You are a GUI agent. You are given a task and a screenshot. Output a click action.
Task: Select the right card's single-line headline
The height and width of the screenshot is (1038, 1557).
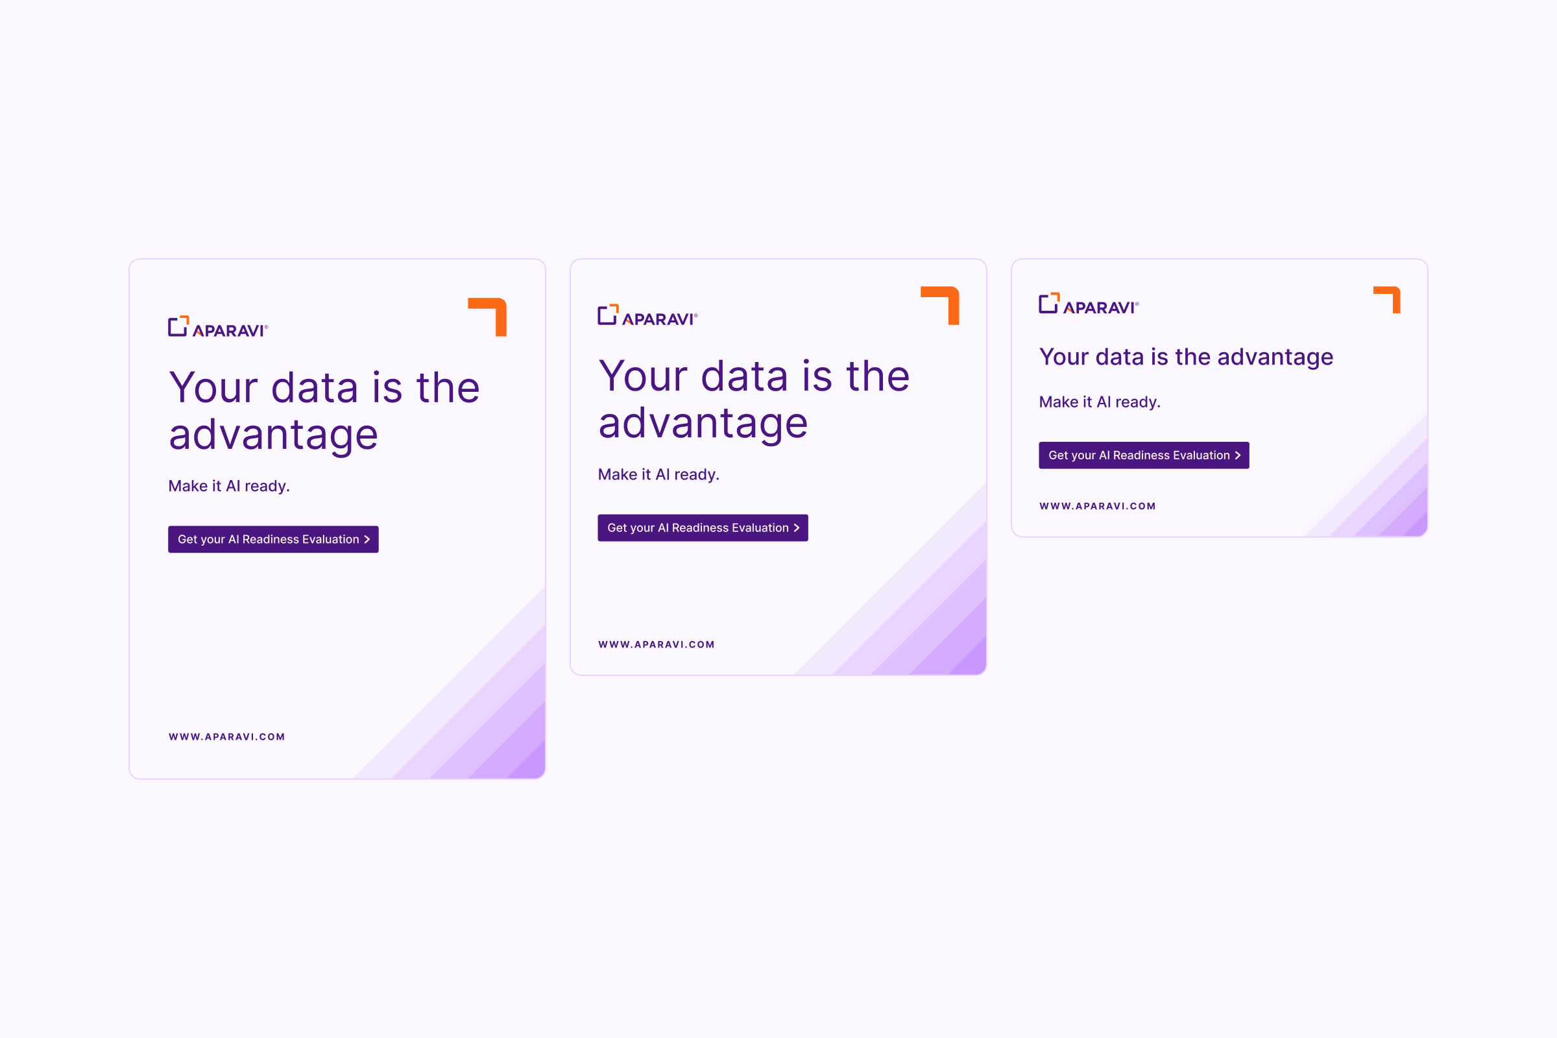[1187, 357]
